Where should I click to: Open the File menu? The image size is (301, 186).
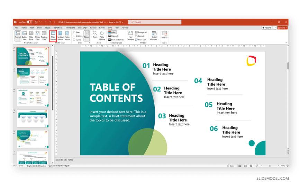16,28
